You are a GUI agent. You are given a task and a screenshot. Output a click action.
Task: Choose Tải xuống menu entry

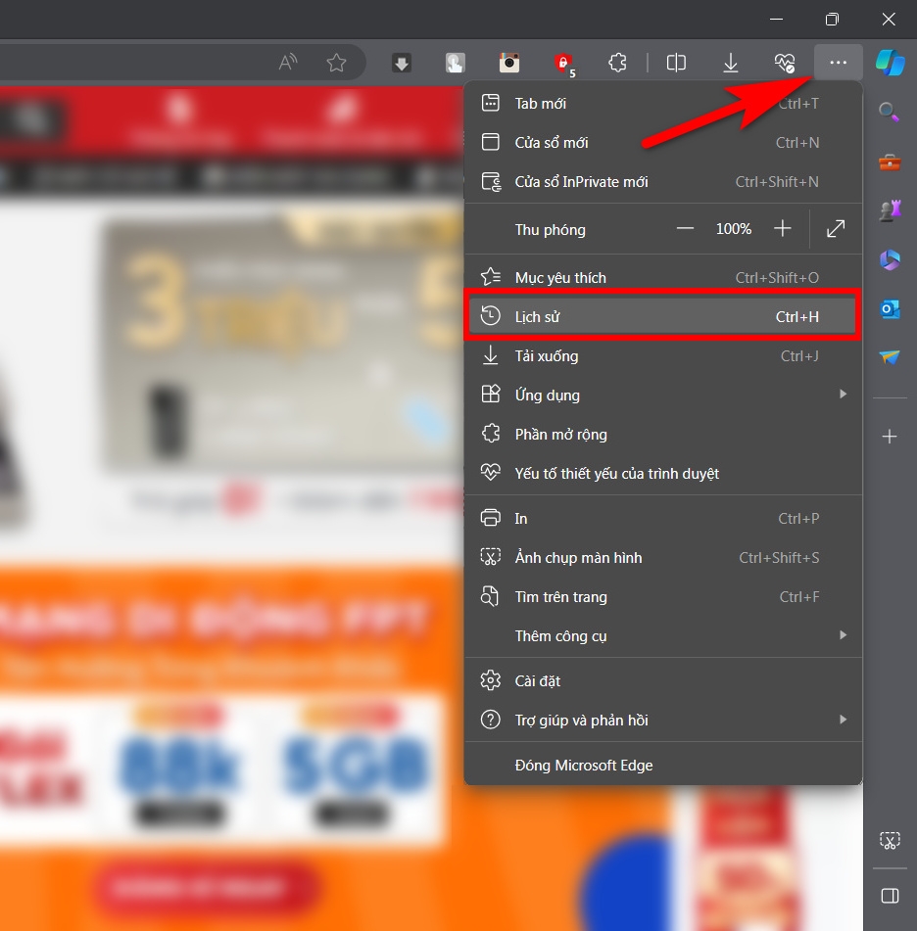tap(661, 356)
